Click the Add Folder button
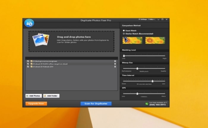This screenshot has width=208, height=128. pyautogui.click(x=51, y=96)
